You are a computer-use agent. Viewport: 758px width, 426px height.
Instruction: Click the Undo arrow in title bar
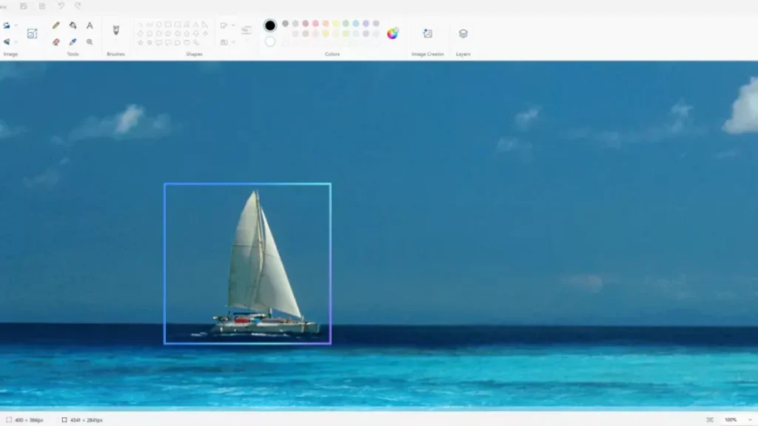pyautogui.click(x=61, y=6)
